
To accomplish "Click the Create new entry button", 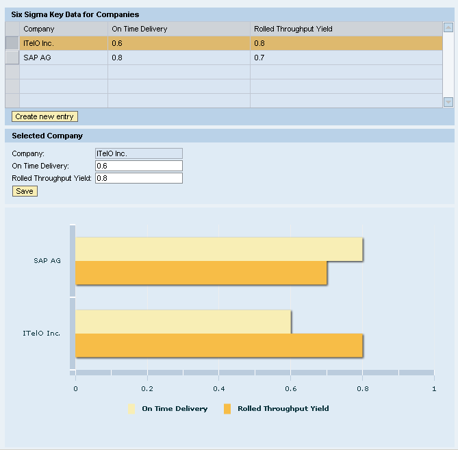I will click(44, 116).
